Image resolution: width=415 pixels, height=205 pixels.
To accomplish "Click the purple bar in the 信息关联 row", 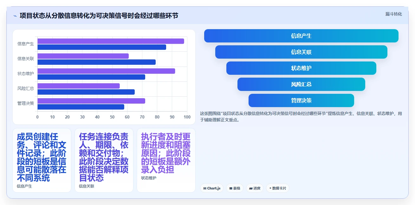I will pyautogui.click(x=83, y=56).
